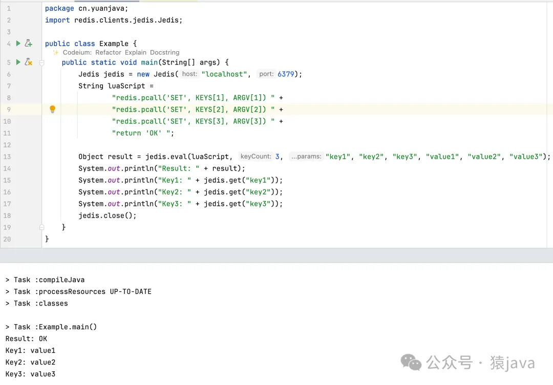553x385 pixels.
Task: Select Codeium Docstring action
Action: click(164, 52)
